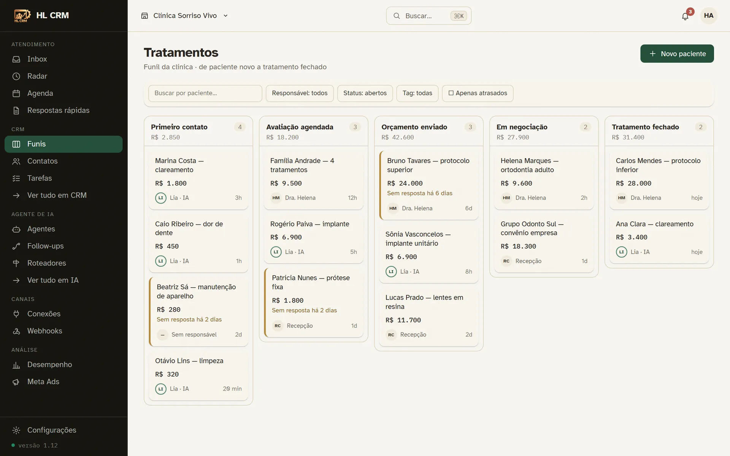Click the Contatos people icon
The width and height of the screenshot is (730, 456).
(x=16, y=161)
